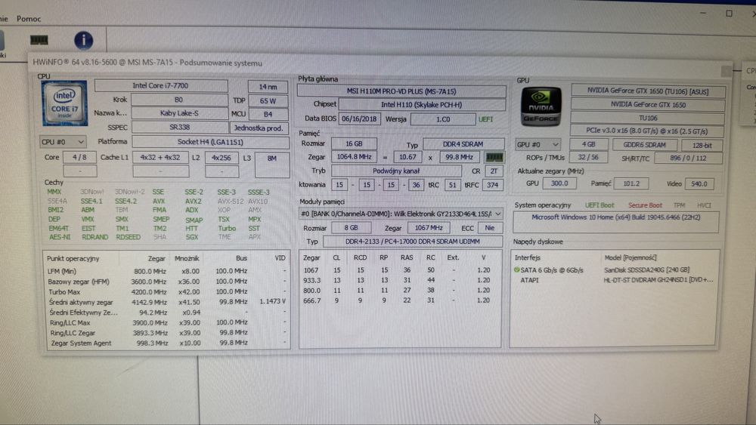Click the 666.7 timing row
Viewport: 756px width, 425px height.
(x=399, y=300)
